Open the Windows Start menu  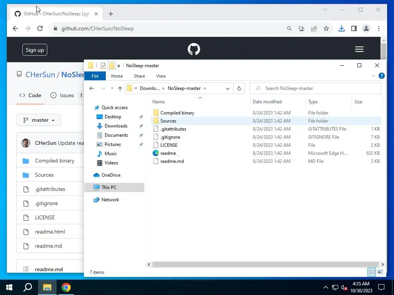pos(9,287)
